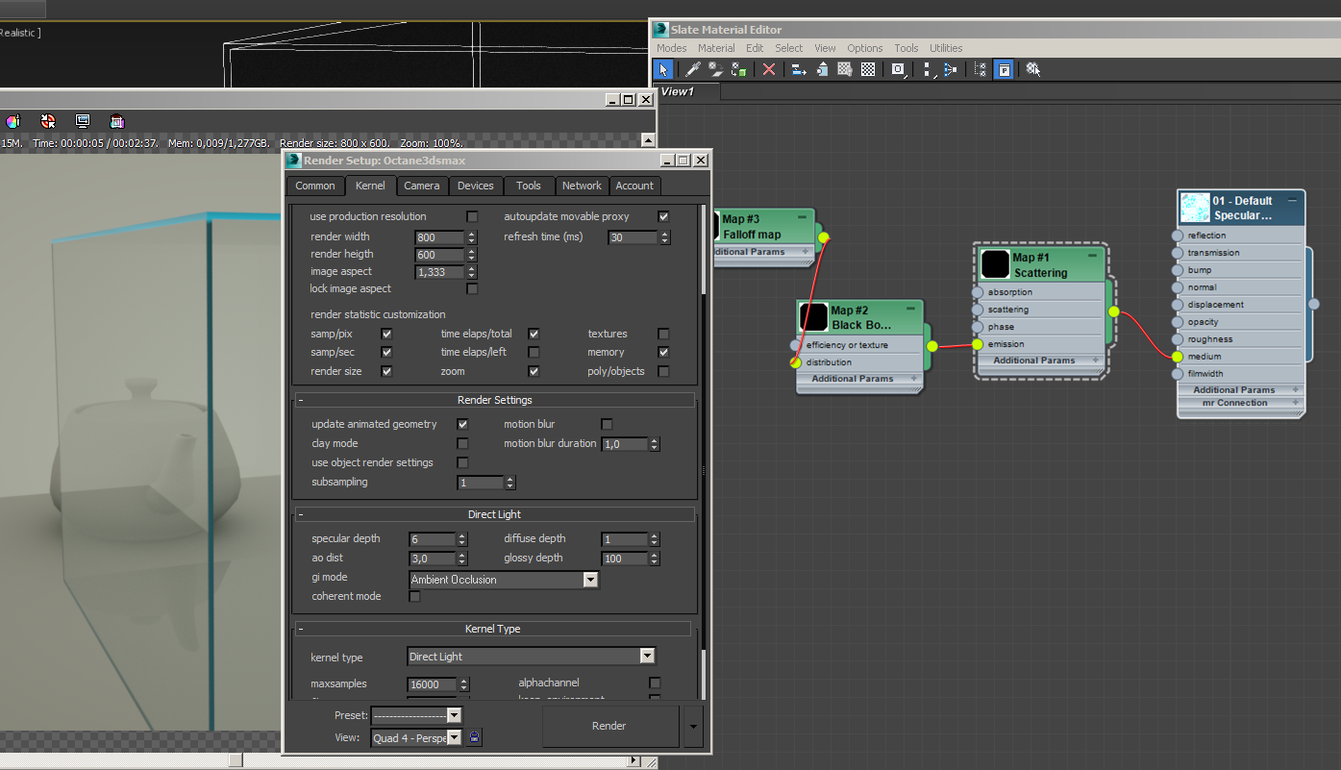The width and height of the screenshot is (1341, 770).
Task: Switch to the Network tab
Action: (x=582, y=186)
